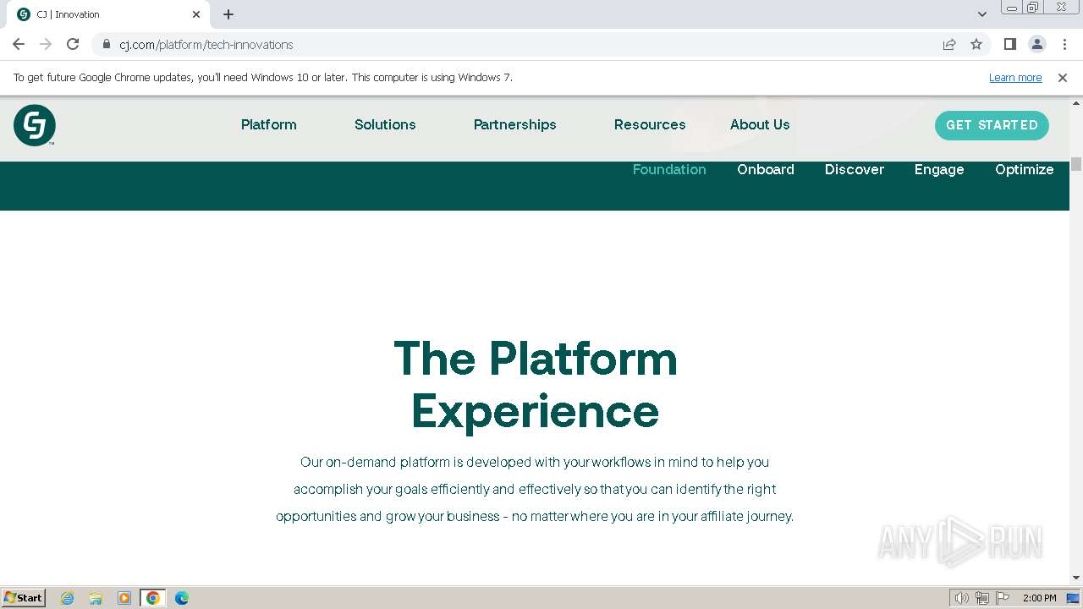The width and height of the screenshot is (1083, 609).
Task: Open the Partnerships menu
Action: [x=514, y=124]
